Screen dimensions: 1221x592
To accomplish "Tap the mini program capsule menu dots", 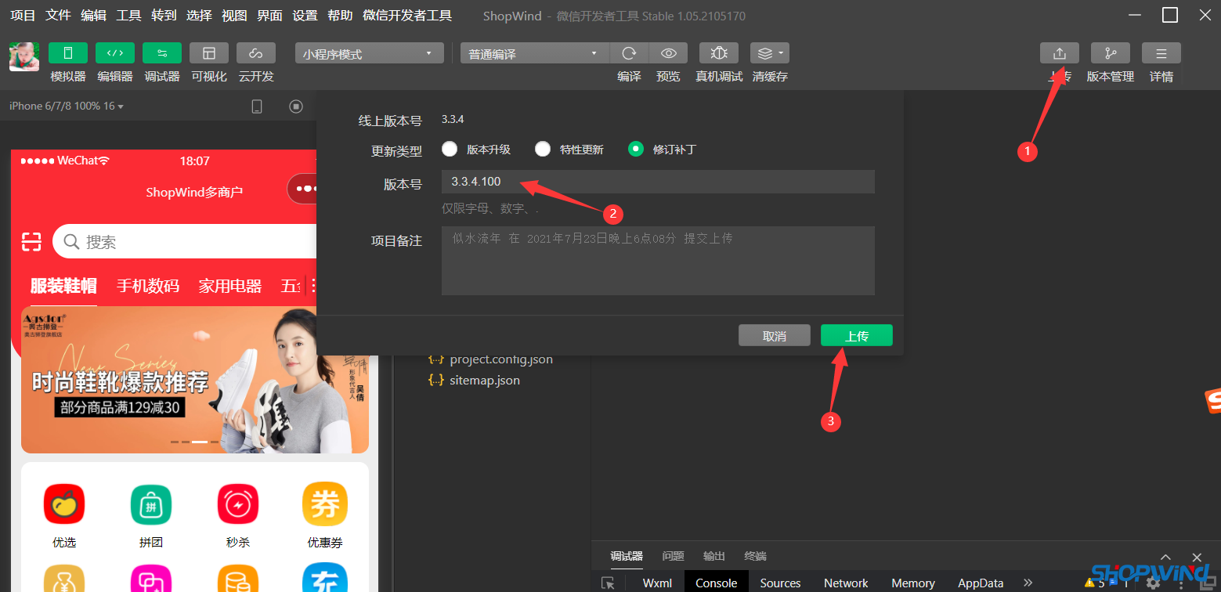I will click(305, 189).
